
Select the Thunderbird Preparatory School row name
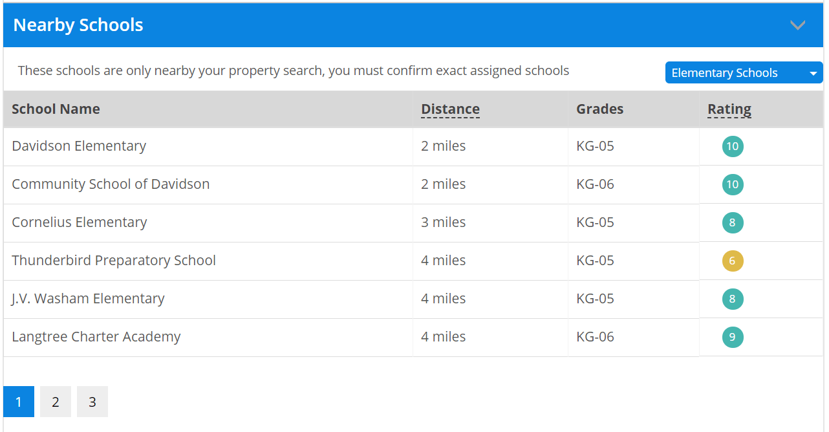click(114, 260)
